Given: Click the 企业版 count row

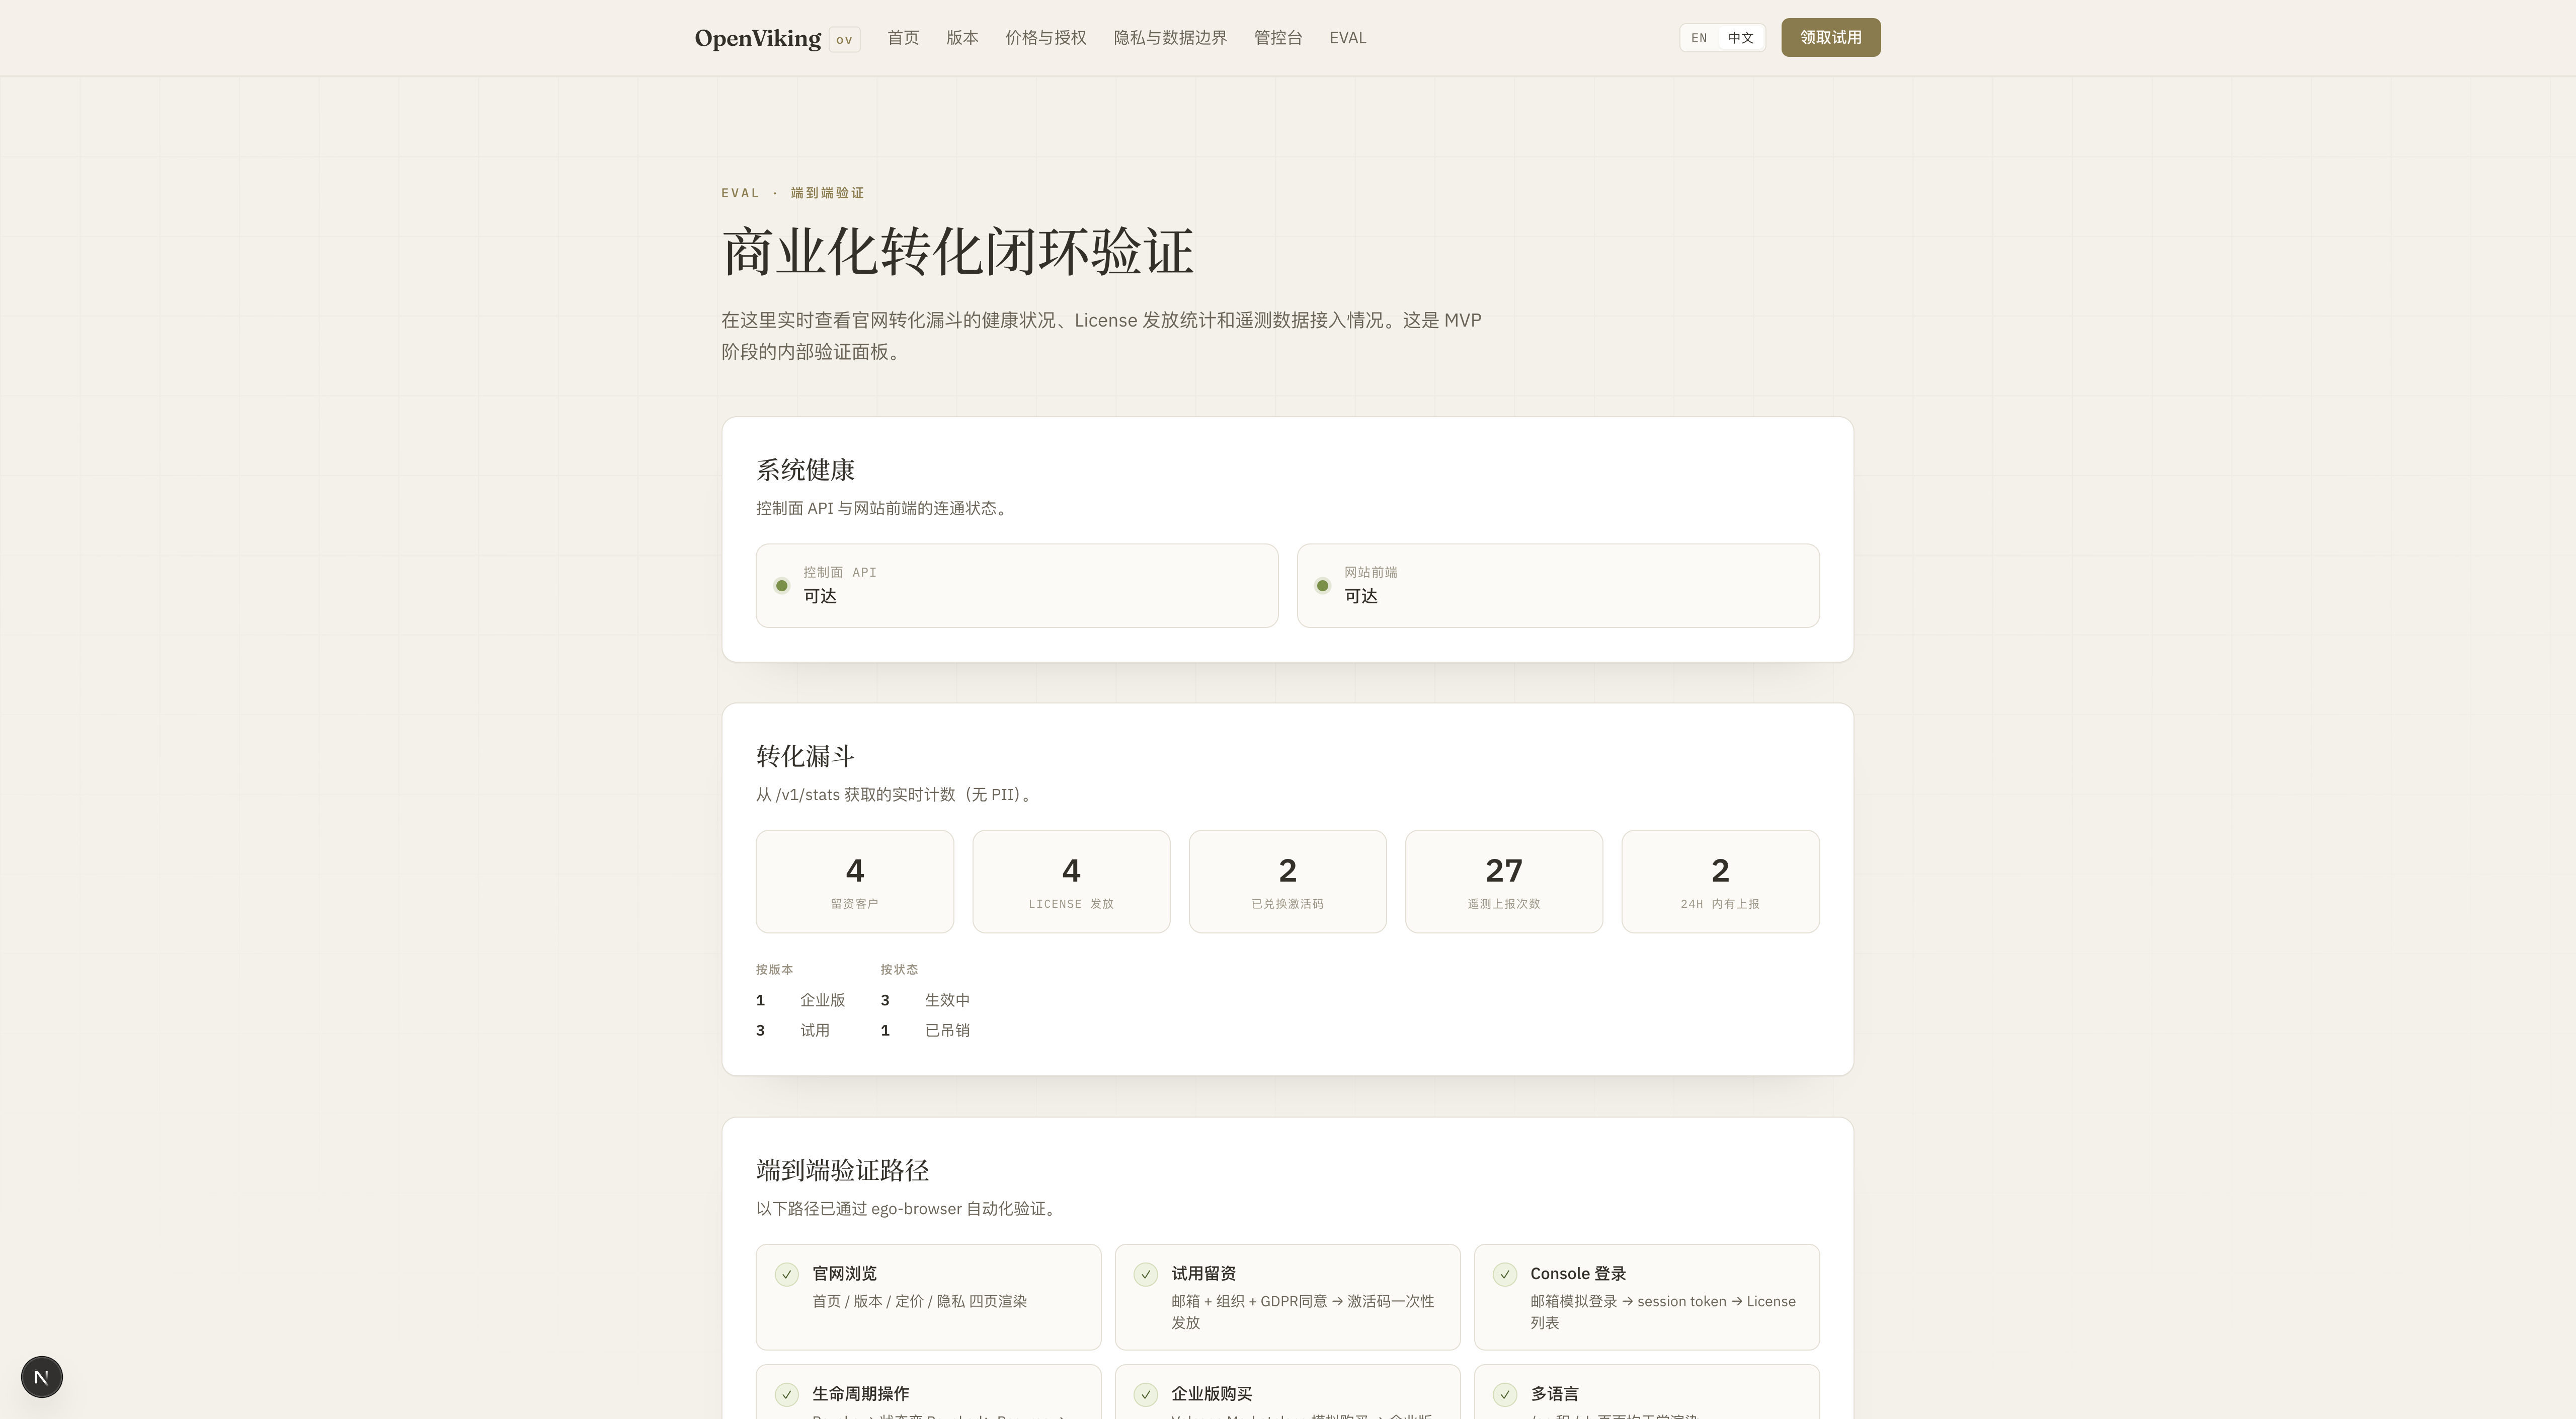Looking at the screenshot, I should (x=801, y=1000).
